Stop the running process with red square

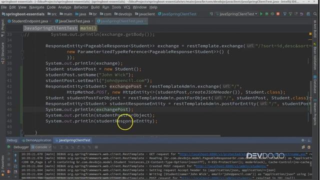click(x=278, y=14)
